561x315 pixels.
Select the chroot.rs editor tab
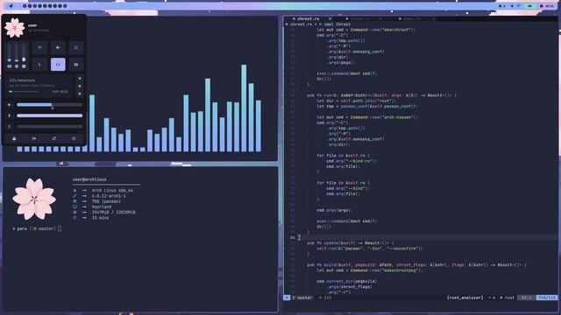click(308, 18)
